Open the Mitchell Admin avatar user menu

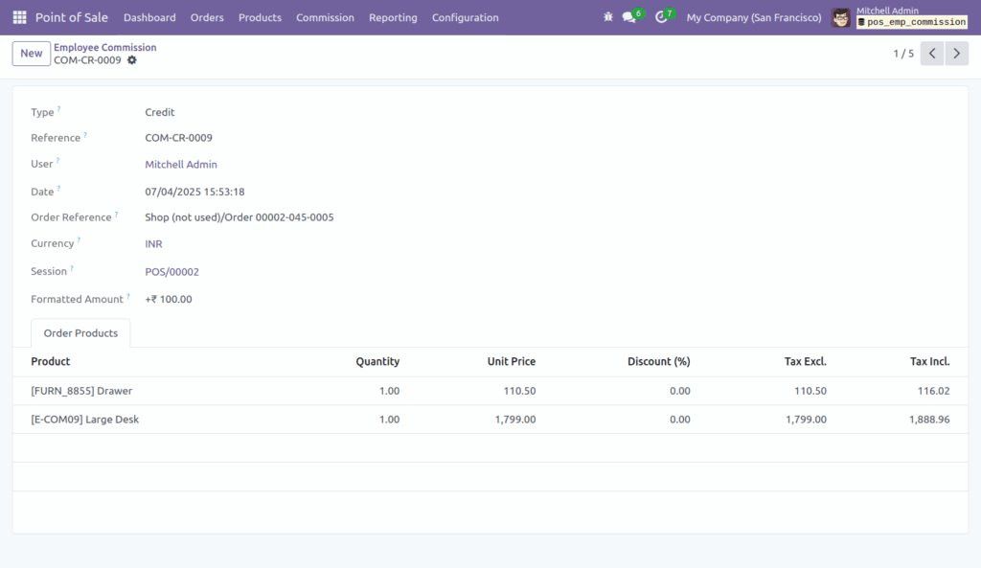point(840,17)
